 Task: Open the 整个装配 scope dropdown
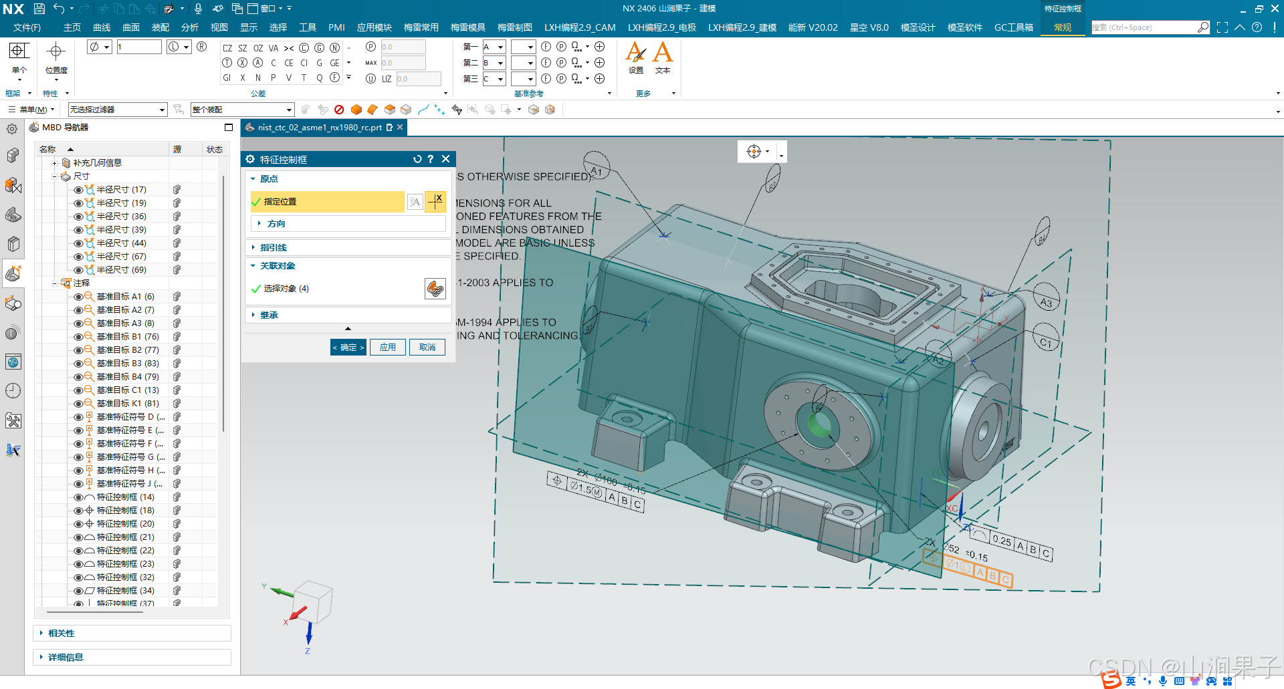coord(242,110)
